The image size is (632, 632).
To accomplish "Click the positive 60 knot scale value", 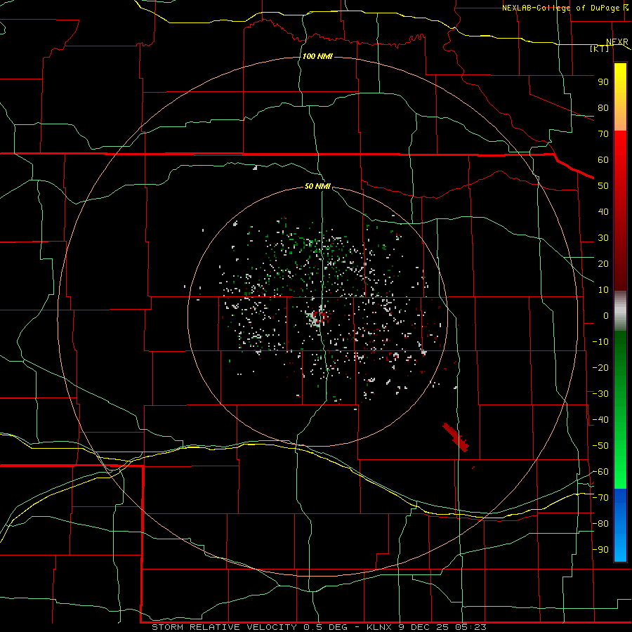I will (603, 160).
